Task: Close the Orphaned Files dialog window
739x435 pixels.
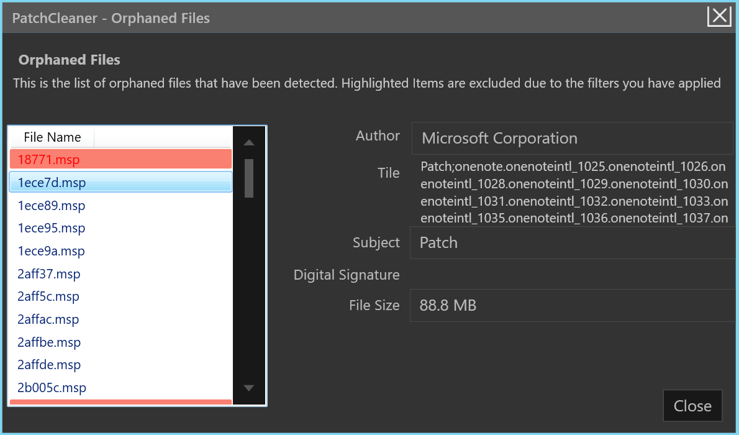Action: [719, 16]
